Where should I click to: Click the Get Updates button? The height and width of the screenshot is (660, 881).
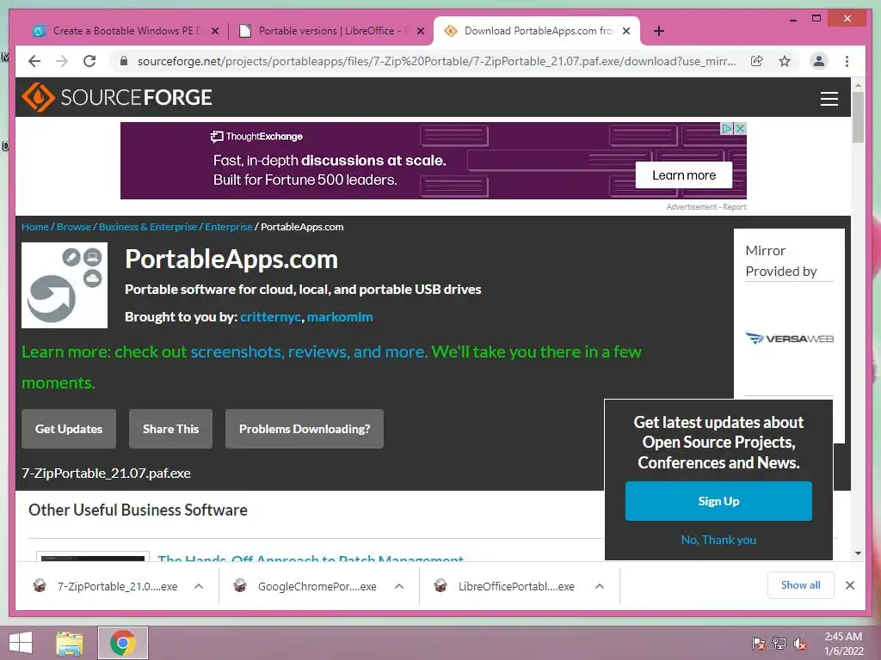point(69,429)
